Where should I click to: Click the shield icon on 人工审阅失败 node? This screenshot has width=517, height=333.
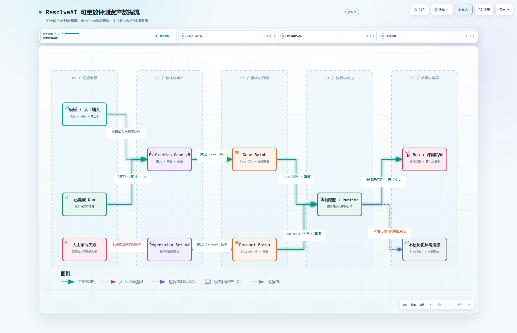[x=67, y=242]
